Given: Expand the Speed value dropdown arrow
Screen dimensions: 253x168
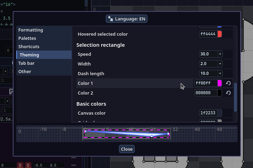Looking at the screenshot, I should pyautogui.click(x=220, y=54).
